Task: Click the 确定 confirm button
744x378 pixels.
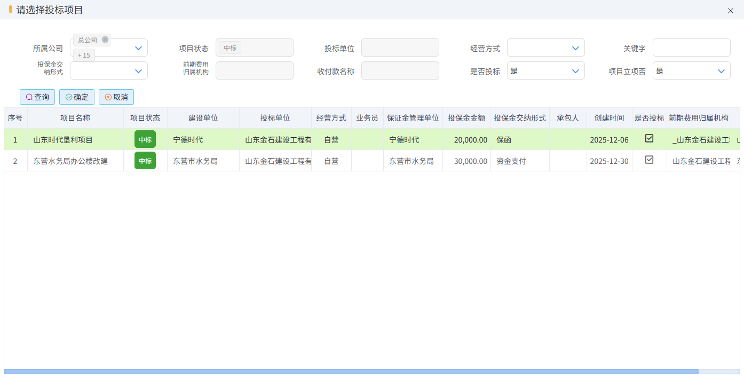Action: pos(77,97)
